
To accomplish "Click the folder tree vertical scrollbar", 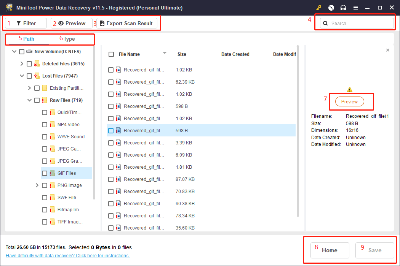I will tap(94, 122).
